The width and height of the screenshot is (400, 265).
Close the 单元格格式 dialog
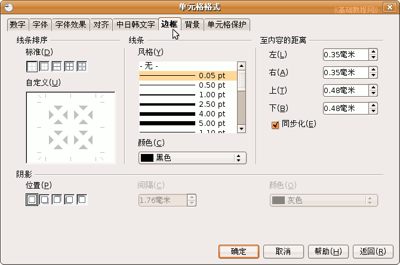click(390, 7)
